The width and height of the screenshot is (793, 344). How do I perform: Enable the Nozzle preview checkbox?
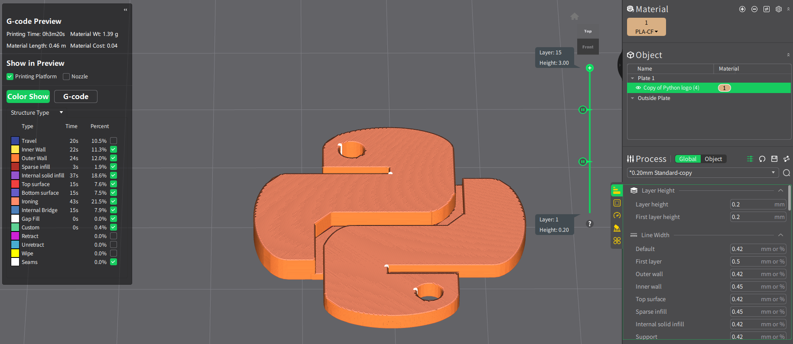point(66,77)
